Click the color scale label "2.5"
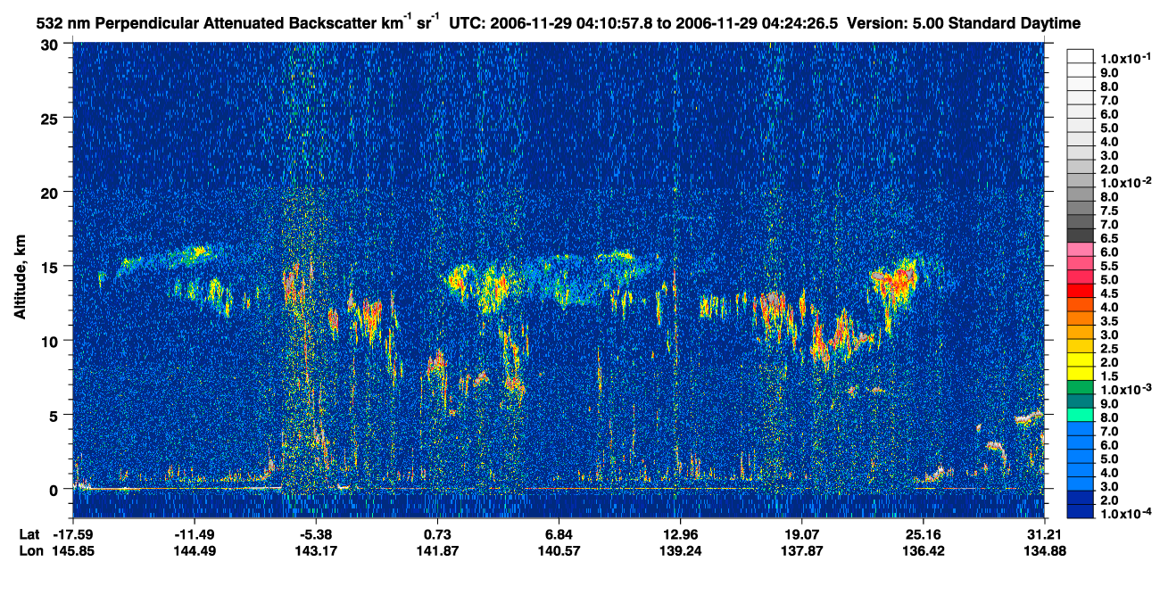This screenshot has height=595, width=1160. [x=1110, y=348]
